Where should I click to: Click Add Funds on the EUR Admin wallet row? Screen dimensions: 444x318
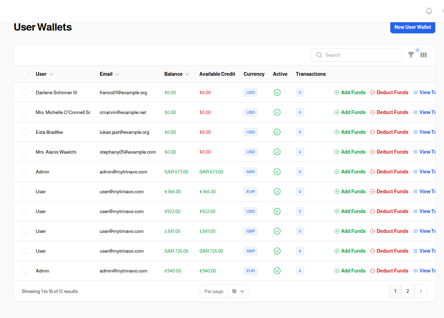coord(350,271)
